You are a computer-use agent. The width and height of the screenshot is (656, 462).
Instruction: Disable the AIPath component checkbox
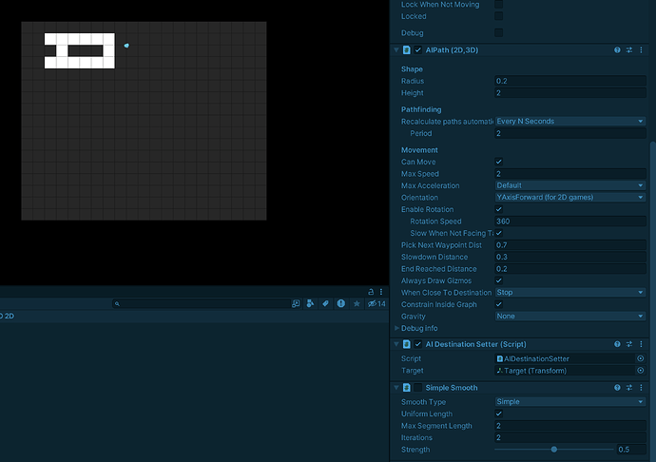[418, 50]
